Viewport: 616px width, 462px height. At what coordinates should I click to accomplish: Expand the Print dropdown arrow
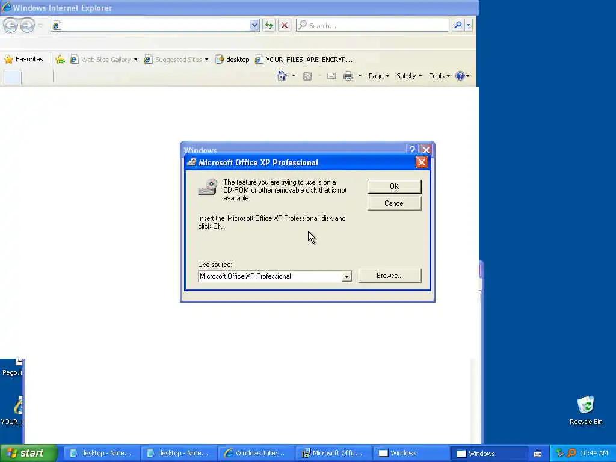point(360,75)
